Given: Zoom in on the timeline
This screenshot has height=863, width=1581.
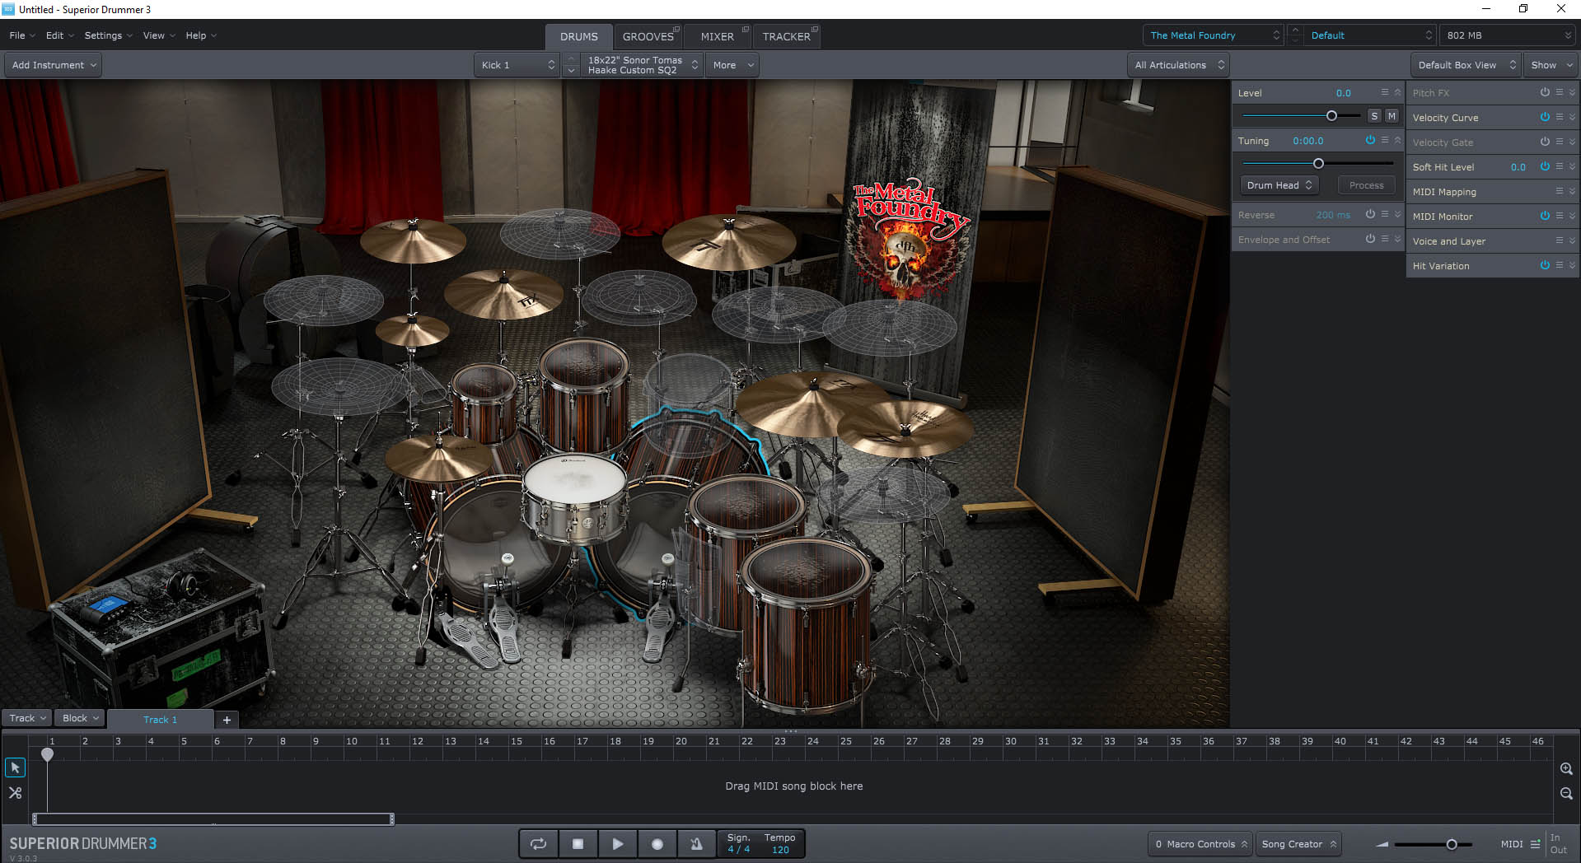Looking at the screenshot, I should (x=1566, y=768).
